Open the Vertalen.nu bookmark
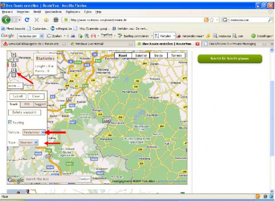The height and width of the screenshot is (201, 275). 130,28
